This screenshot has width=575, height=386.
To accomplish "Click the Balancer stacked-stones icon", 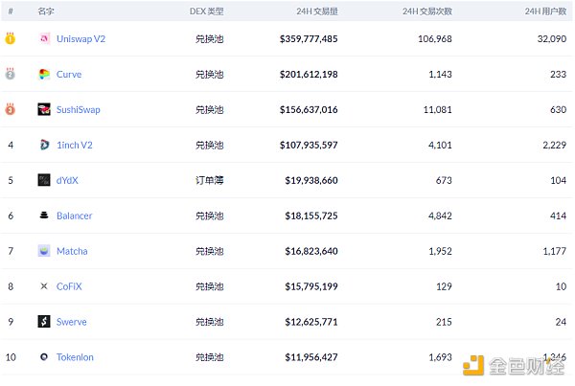I will click(x=44, y=216).
